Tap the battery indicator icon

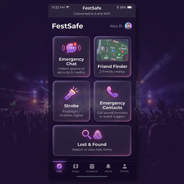130,7
